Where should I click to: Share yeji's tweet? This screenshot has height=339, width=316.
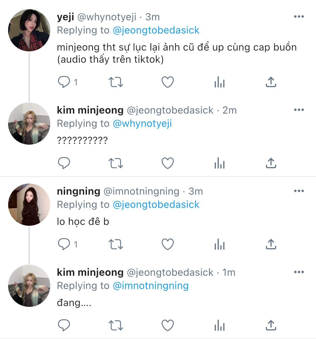click(271, 82)
